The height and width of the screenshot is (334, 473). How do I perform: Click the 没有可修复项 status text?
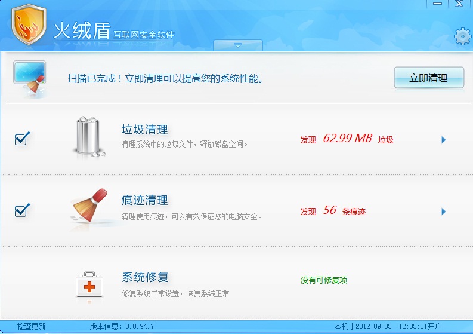(x=324, y=280)
